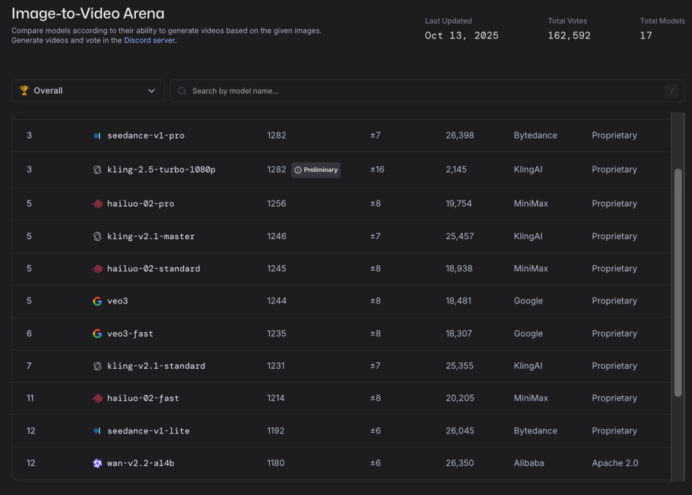Click the trophy icon next to Overall
Screen dimensions: 692x495
point(24,91)
